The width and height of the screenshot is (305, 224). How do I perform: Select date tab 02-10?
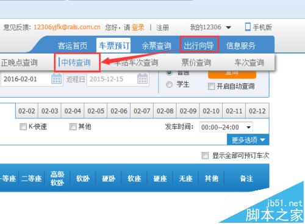point(211,111)
